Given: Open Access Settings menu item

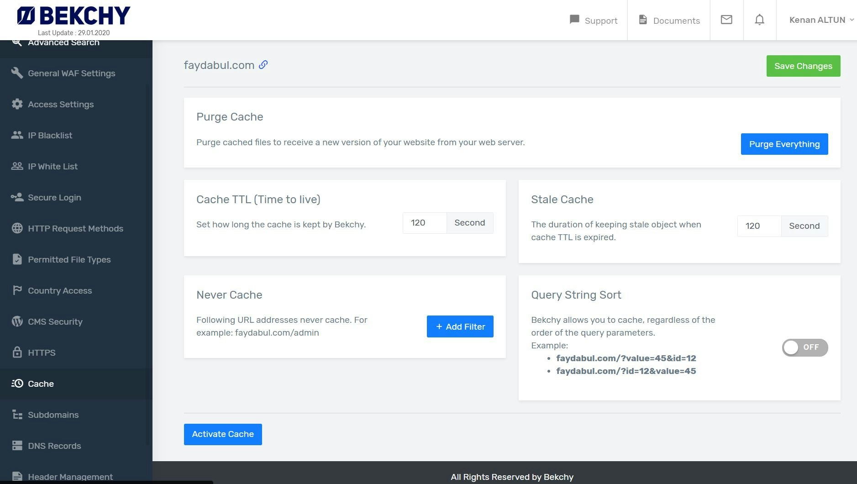Looking at the screenshot, I should pyautogui.click(x=76, y=104).
